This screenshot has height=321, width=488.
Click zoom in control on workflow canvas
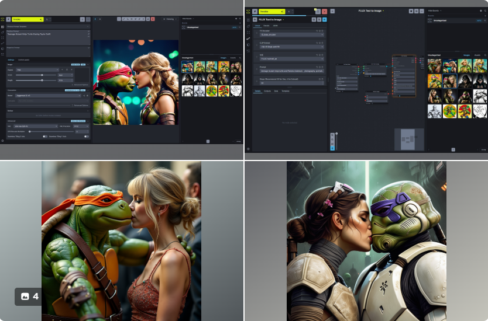tap(332, 135)
